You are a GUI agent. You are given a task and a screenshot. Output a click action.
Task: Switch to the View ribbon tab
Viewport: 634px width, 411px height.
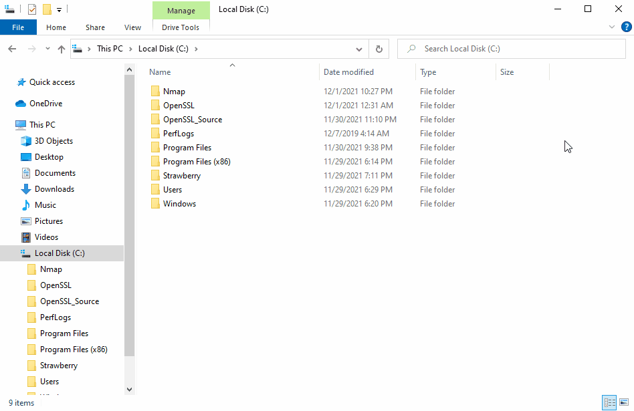point(132,27)
